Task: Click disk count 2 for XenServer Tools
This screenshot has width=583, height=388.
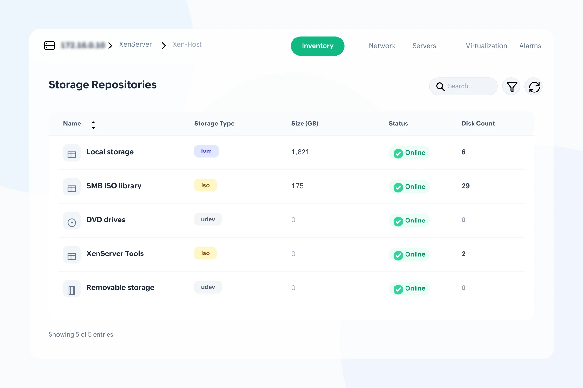Action: [x=463, y=254]
